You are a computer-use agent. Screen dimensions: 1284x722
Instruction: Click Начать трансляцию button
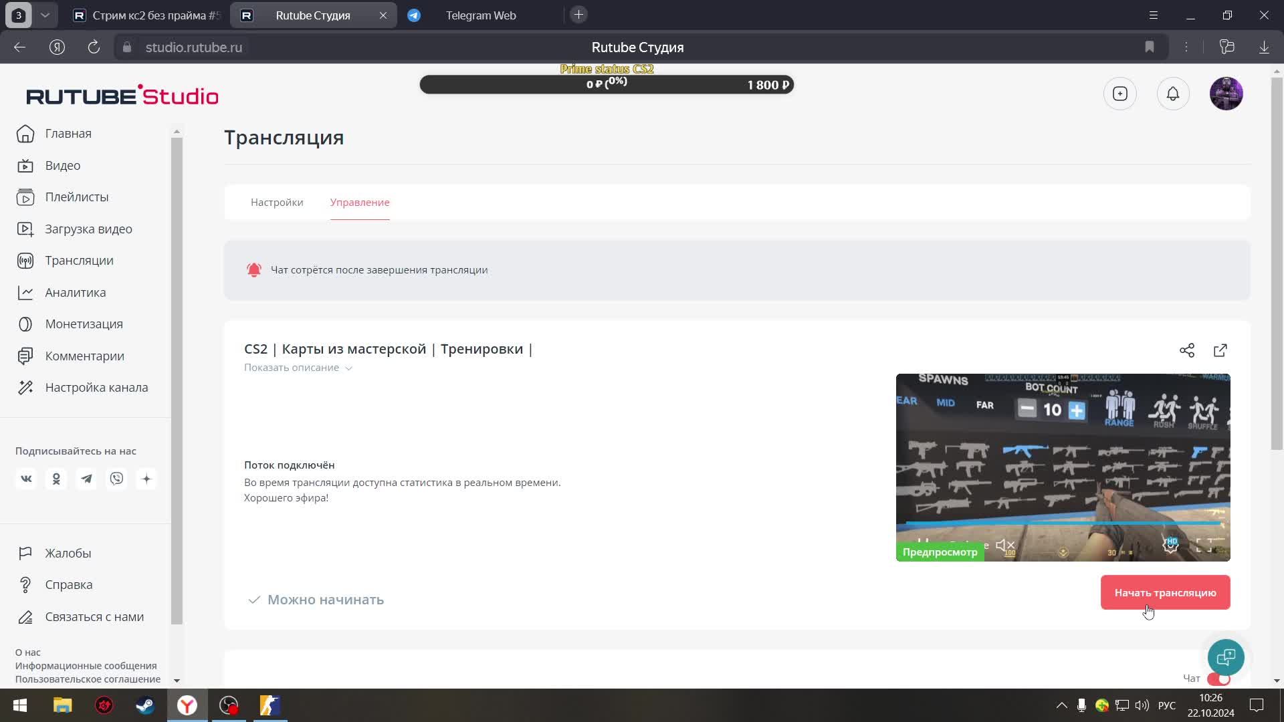coord(1165,593)
